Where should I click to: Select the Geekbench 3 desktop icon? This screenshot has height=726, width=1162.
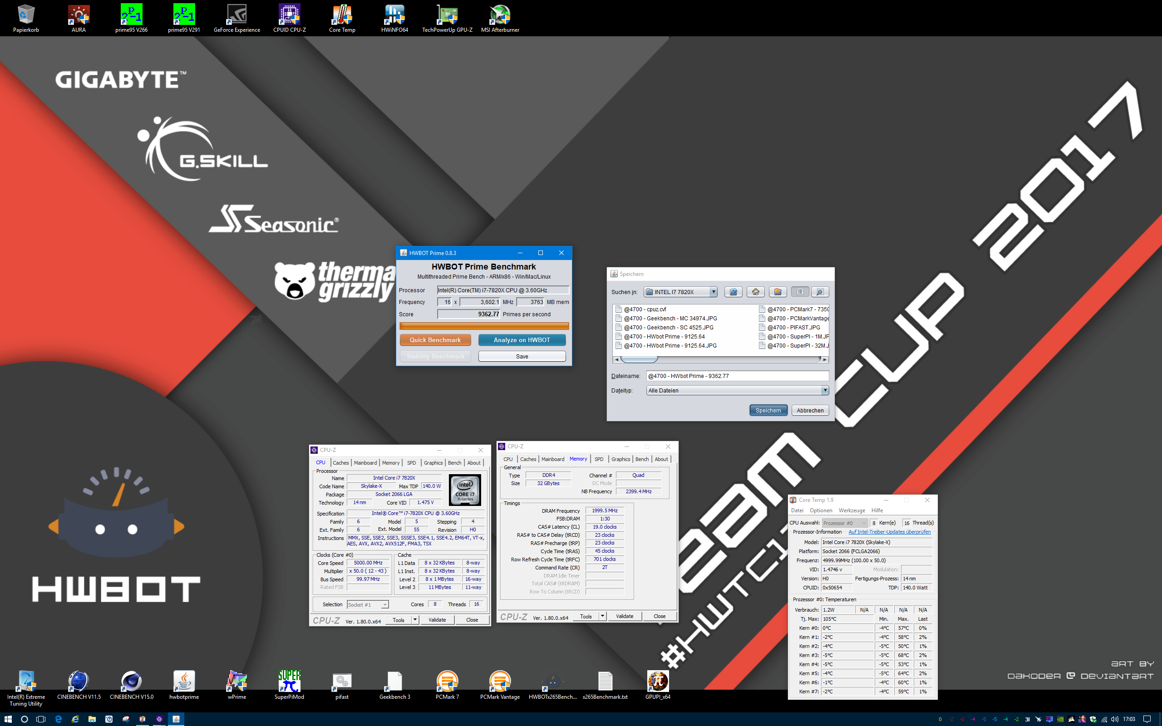395,685
